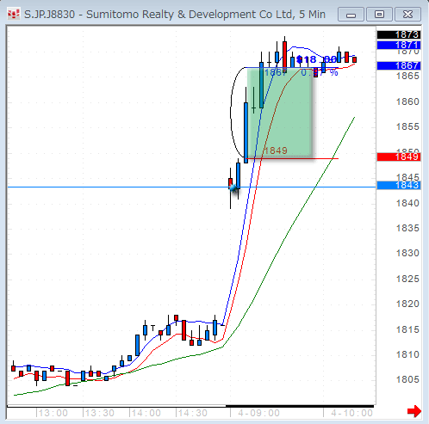Click the 1830 price axis label
Image resolution: width=429 pixels, height=424 pixels.
click(x=407, y=253)
